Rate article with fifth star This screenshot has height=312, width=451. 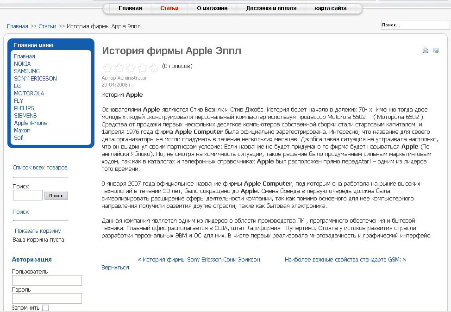click(154, 68)
